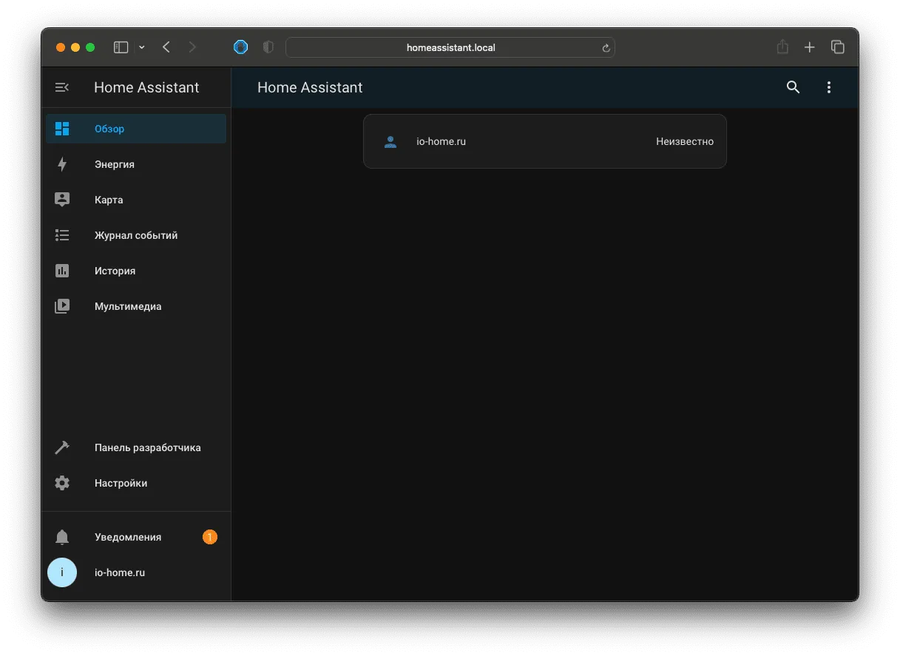Expand the Safari sidebar dropdown chevron
The image size is (900, 656).
click(x=142, y=47)
